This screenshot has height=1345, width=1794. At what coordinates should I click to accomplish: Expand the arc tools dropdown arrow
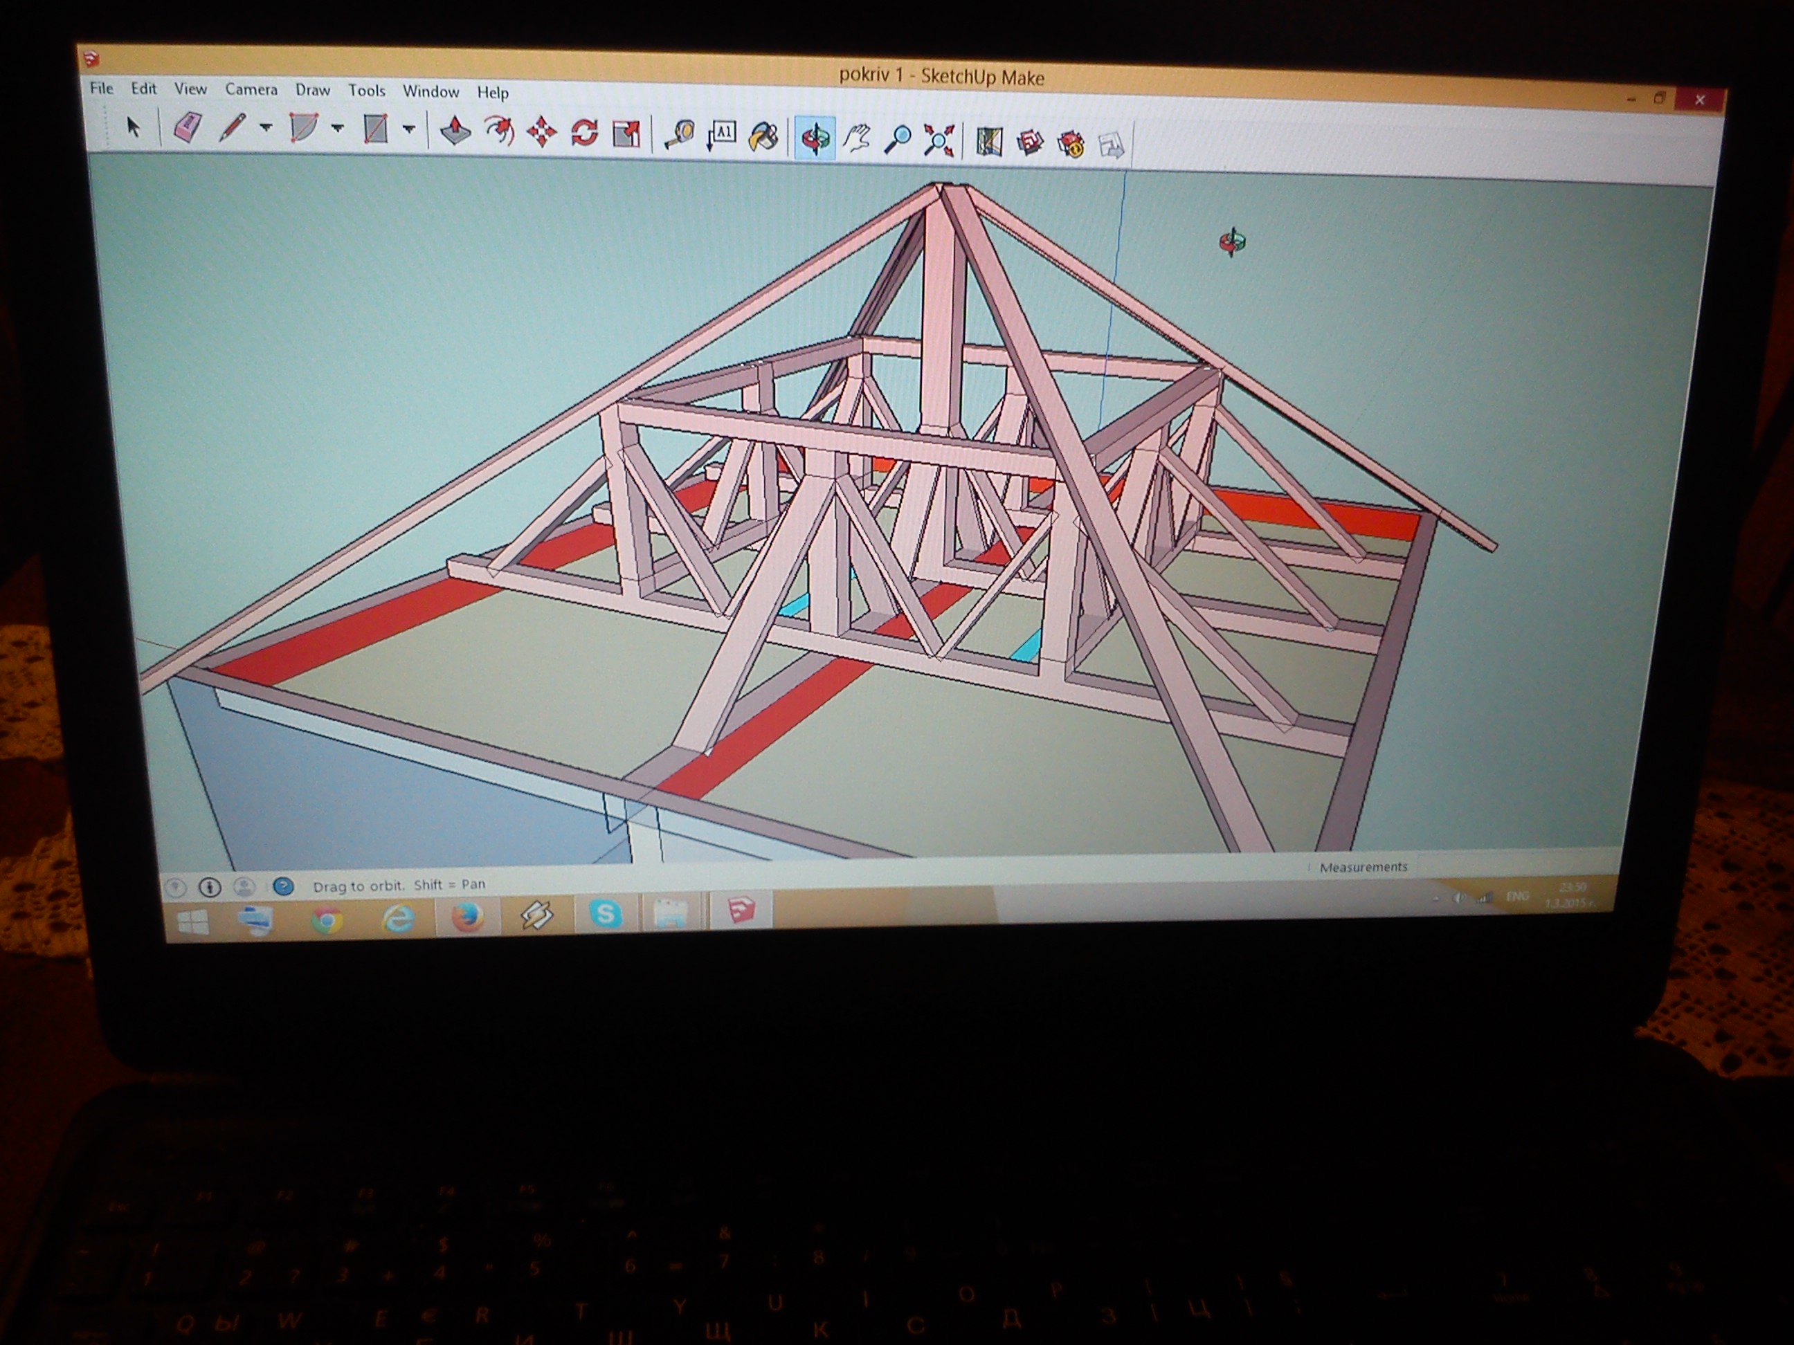(x=337, y=129)
